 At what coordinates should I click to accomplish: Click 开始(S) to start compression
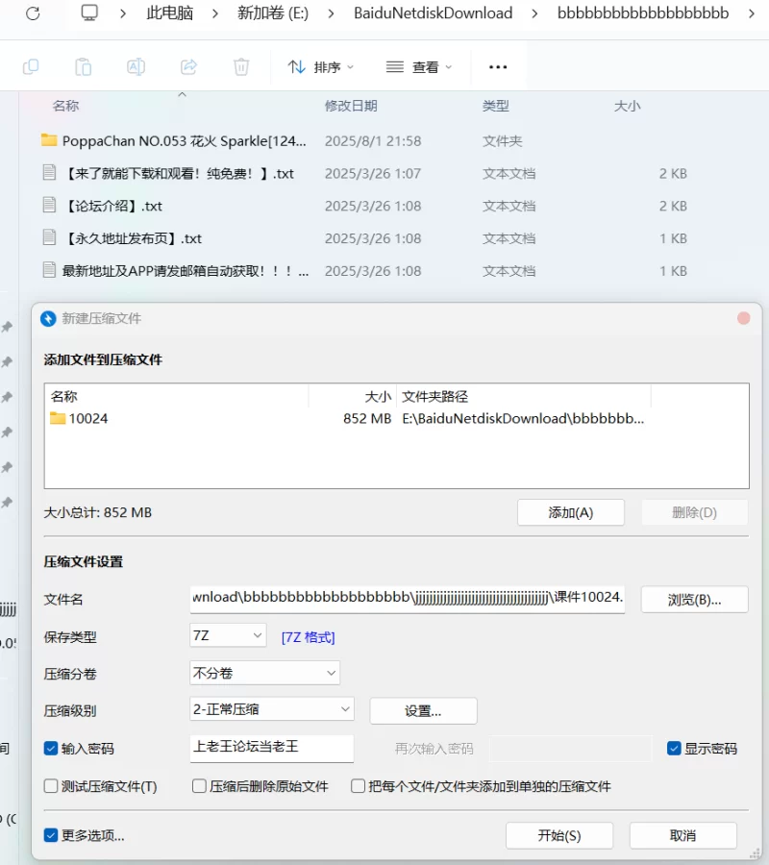click(x=559, y=835)
